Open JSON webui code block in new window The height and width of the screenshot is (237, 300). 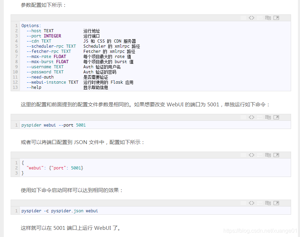pyautogui.click(x=276, y=155)
